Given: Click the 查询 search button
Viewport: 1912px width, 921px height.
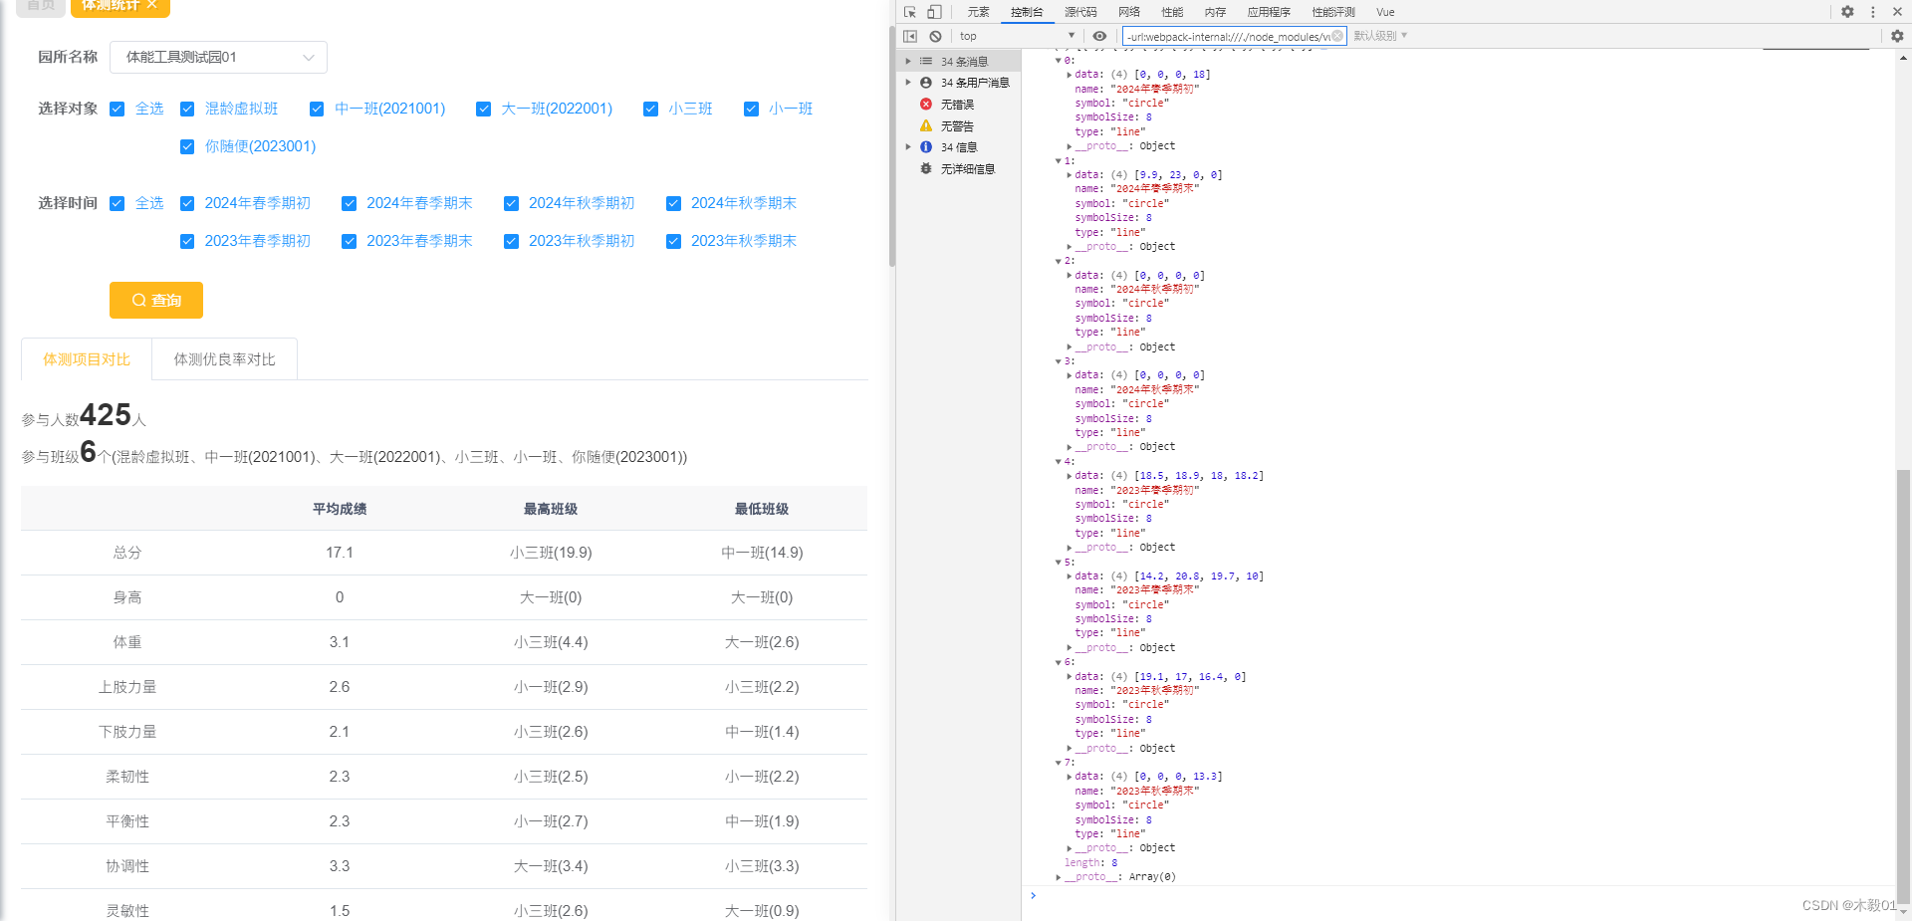Looking at the screenshot, I should pyautogui.click(x=155, y=300).
